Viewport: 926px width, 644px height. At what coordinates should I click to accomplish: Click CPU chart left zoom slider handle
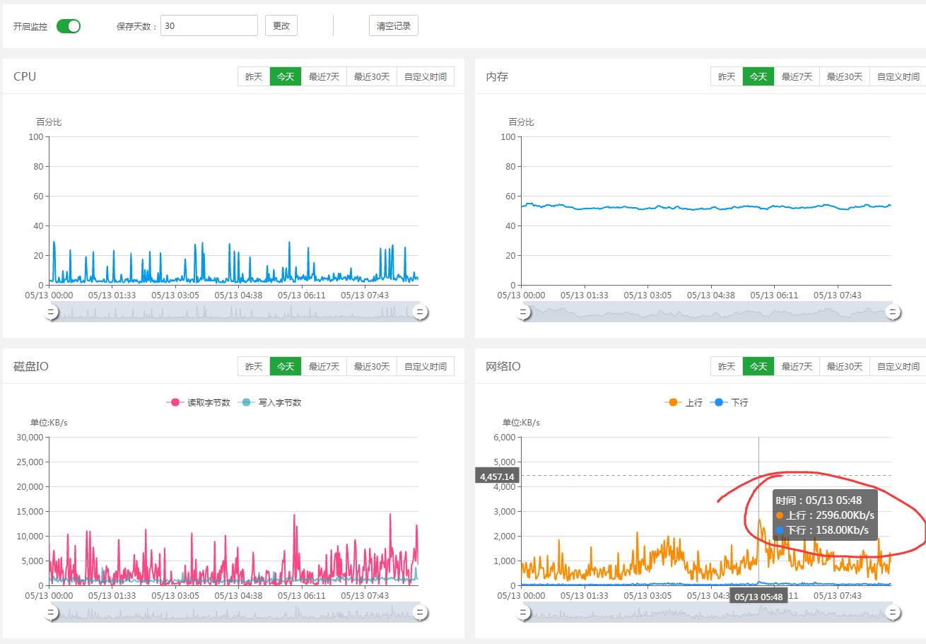pyautogui.click(x=51, y=312)
